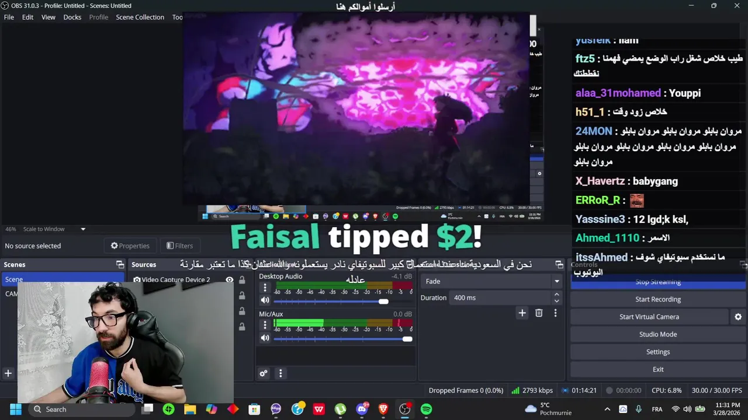Open WPS Office from taskbar

[x=318, y=409]
